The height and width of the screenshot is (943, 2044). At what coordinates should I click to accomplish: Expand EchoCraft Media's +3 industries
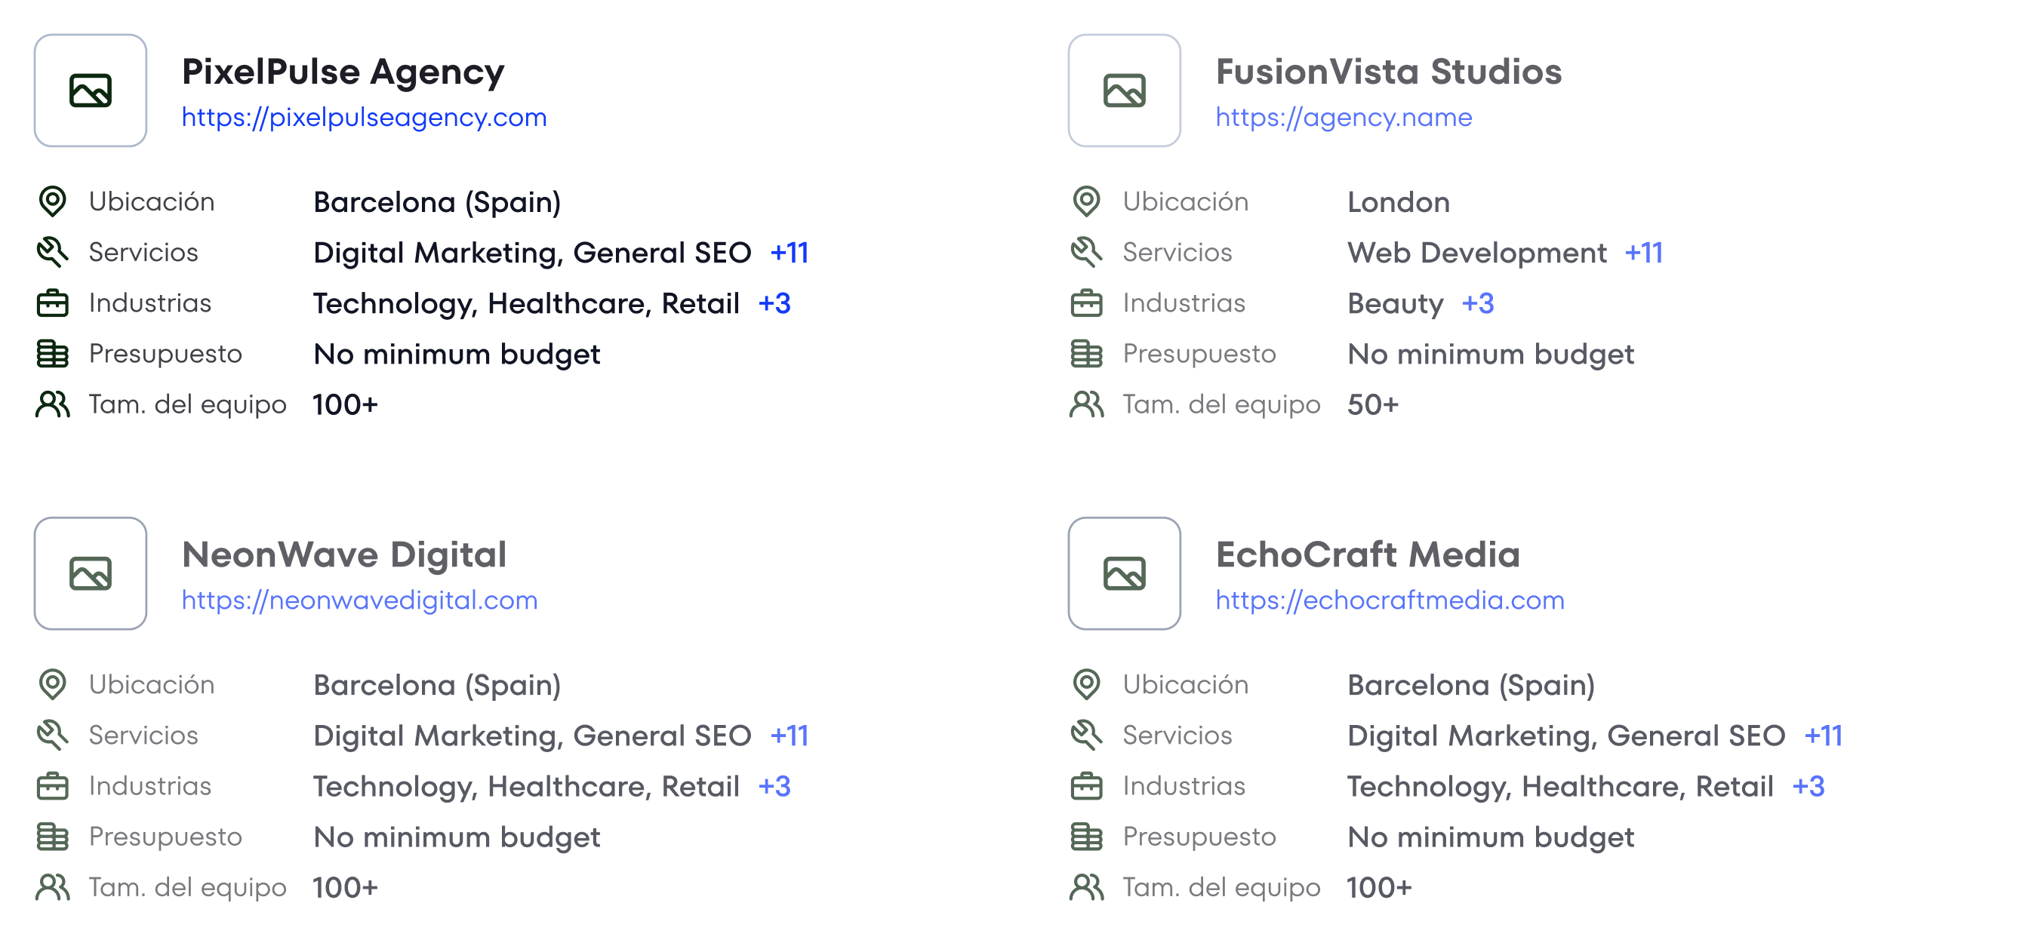click(x=1809, y=787)
